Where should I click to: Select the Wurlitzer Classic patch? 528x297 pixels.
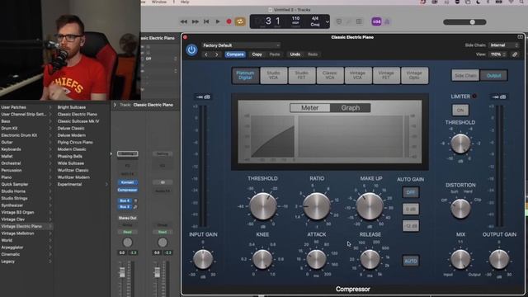tap(73, 171)
